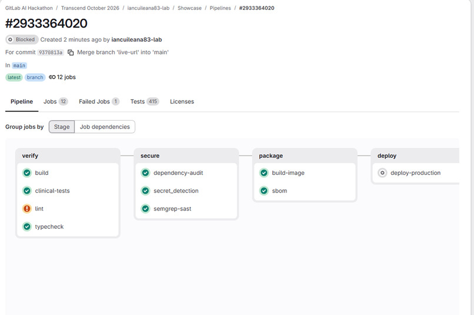Click the dependency-audit job status icon
474x315 pixels.
145,172
